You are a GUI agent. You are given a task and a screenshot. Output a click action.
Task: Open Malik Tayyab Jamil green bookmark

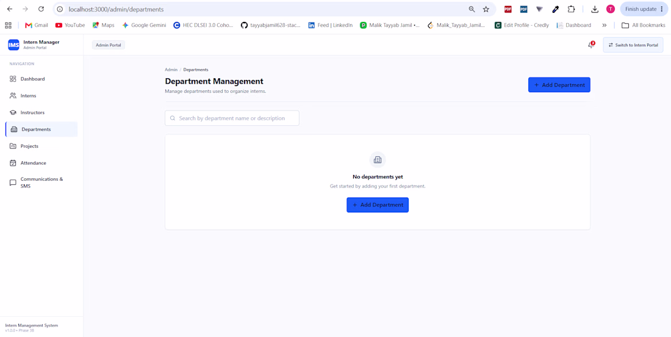pyautogui.click(x=390, y=25)
